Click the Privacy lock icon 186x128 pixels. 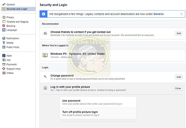point(4,17)
